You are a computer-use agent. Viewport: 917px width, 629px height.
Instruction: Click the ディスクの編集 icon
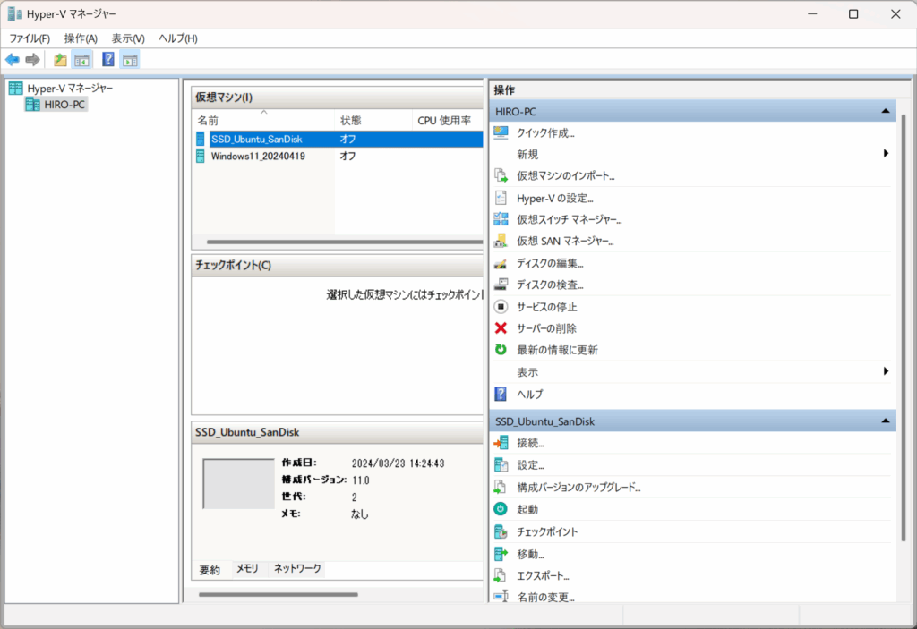(x=501, y=263)
